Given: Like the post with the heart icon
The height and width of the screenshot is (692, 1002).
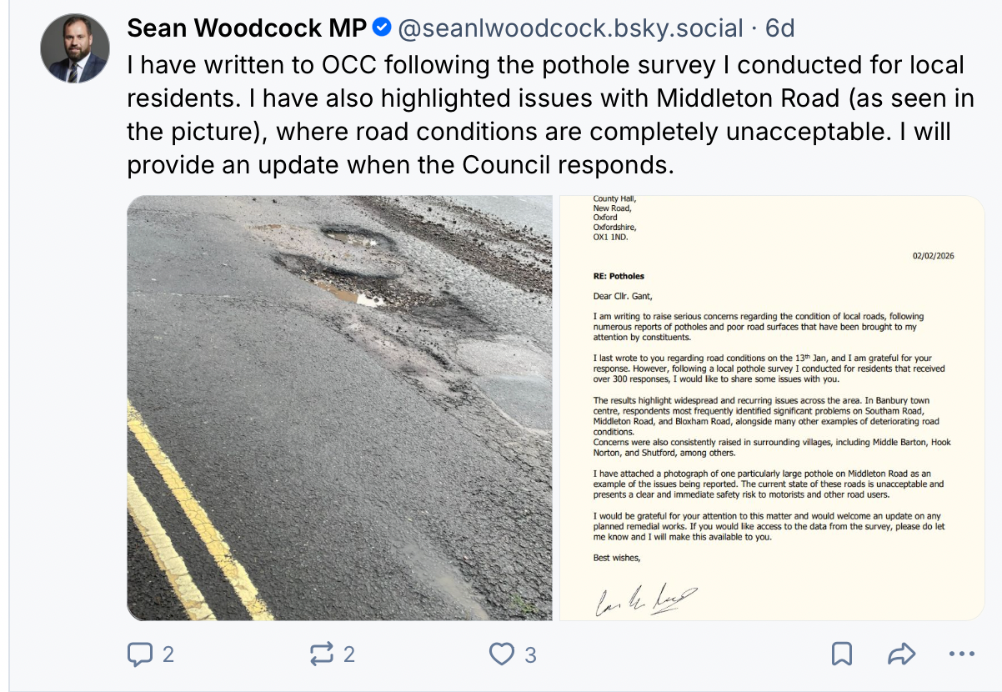Looking at the screenshot, I should pyautogui.click(x=501, y=654).
